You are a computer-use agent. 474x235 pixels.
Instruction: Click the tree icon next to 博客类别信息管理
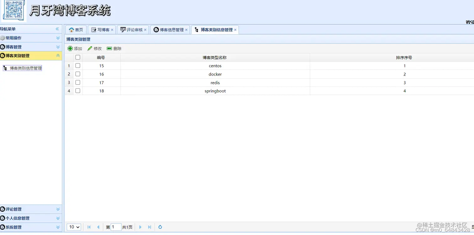point(5,68)
